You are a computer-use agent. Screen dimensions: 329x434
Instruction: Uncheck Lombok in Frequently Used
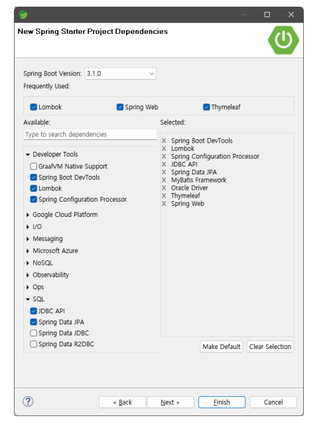pos(33,107)
